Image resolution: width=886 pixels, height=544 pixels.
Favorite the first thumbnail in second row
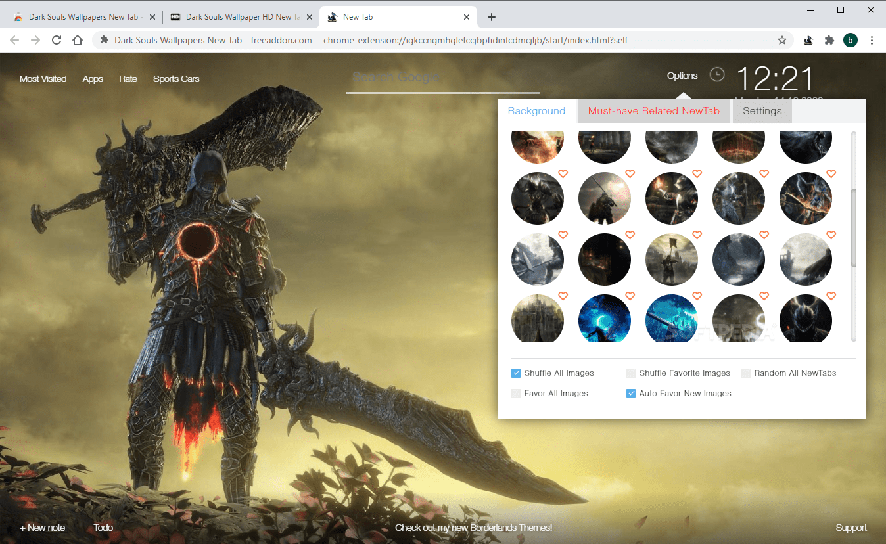tap(563, 174)
